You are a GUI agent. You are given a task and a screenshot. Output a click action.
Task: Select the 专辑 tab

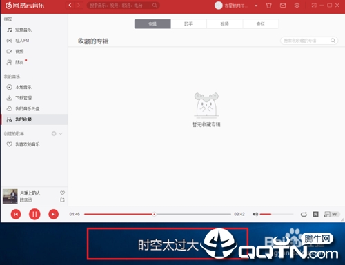[x=152, y=24]
